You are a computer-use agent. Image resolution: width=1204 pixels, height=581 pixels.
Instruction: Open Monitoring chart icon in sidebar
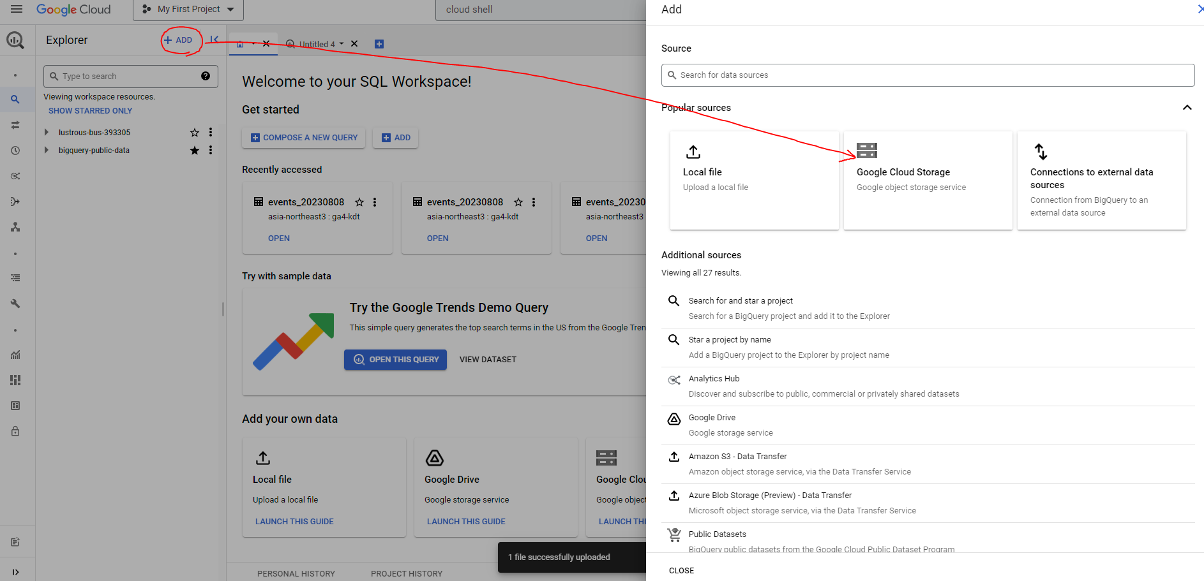[x=15, y=355]
